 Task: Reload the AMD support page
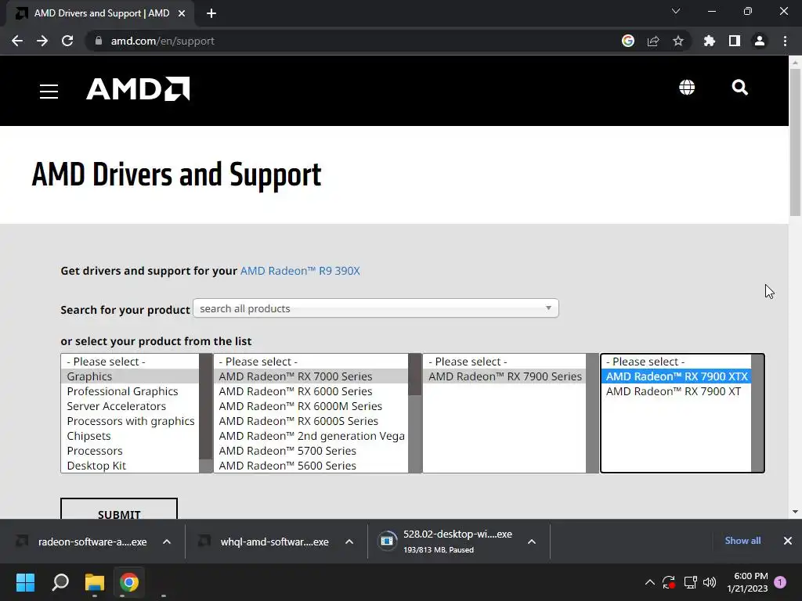[67, 41]
